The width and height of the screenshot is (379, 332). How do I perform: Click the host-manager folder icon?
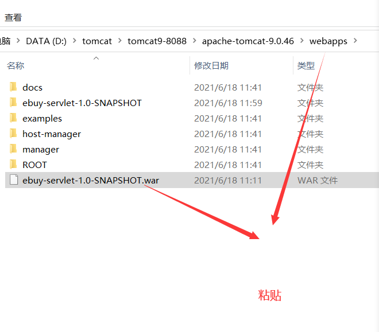(13, 134)
